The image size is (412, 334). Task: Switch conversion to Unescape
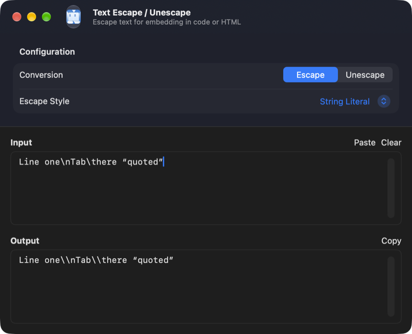tap(365, 75)
